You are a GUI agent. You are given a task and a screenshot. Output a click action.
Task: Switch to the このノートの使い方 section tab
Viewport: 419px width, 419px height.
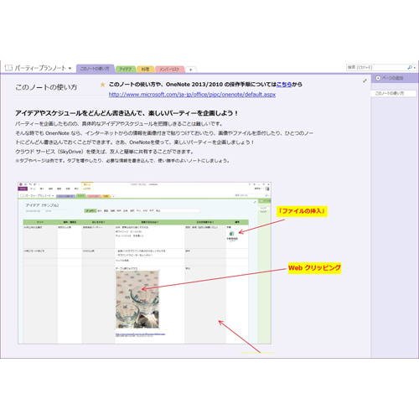pos(95,69)
